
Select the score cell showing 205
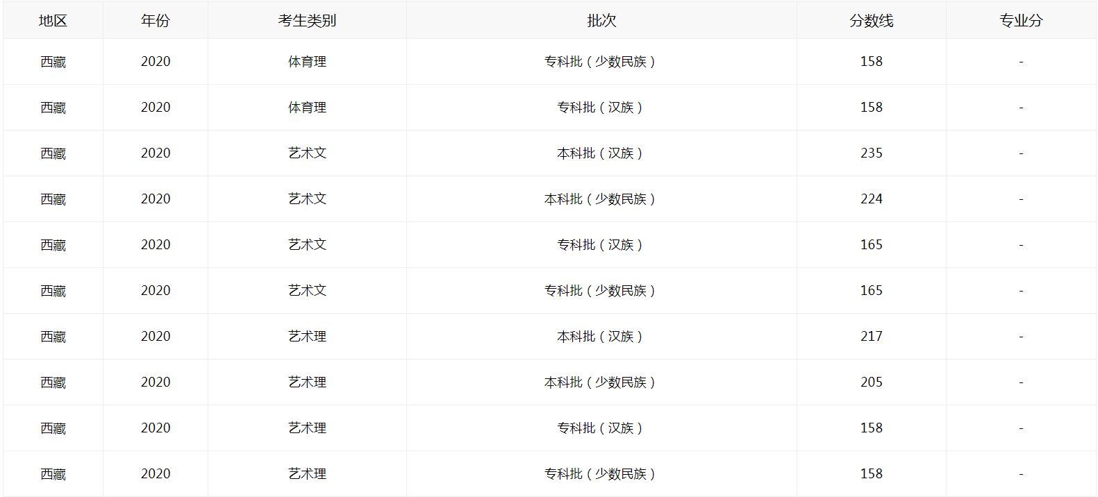click(x=871, y=382)
